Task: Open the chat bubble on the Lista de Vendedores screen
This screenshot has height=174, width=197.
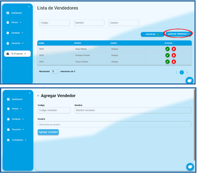Action: tap(189, 80)
